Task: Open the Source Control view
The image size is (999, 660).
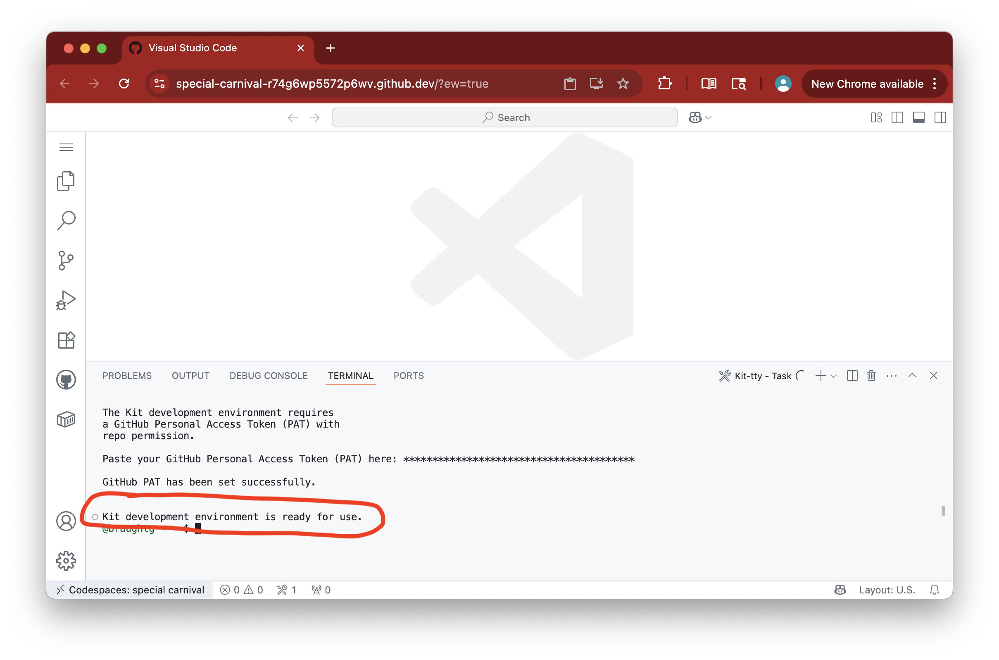Action: click(66, 261)
